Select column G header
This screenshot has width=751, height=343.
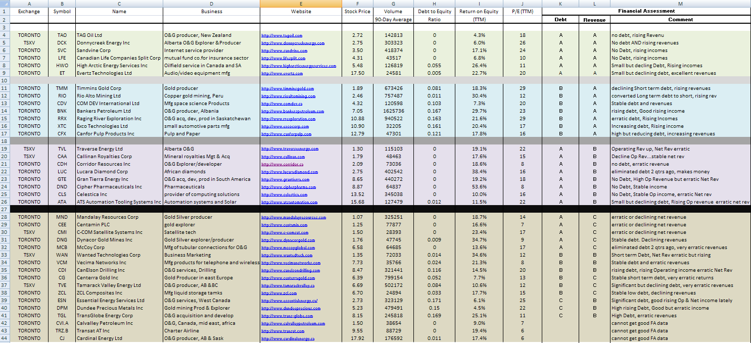tap(393, 4)
